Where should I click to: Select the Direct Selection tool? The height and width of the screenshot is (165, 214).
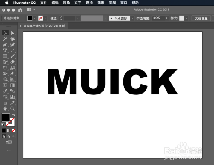[x=12, y=33]
